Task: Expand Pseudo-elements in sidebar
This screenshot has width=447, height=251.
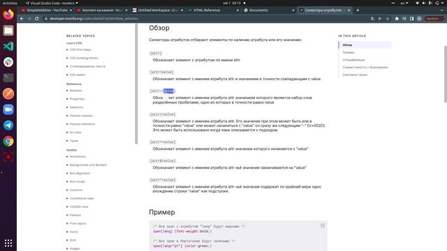Action: [81, 124]
